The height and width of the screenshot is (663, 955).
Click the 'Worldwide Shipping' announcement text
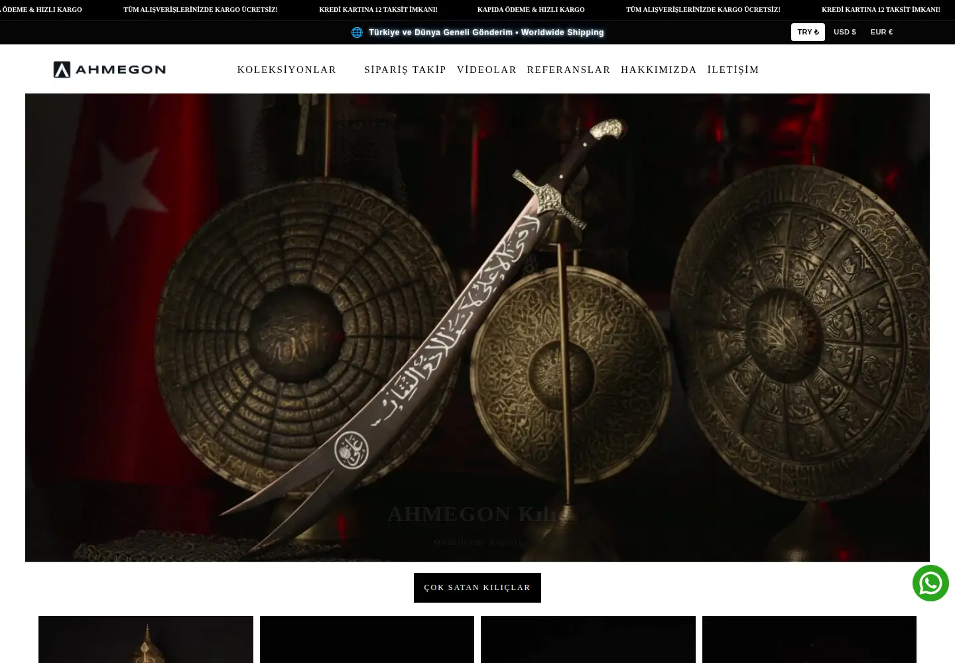point(562,32)
